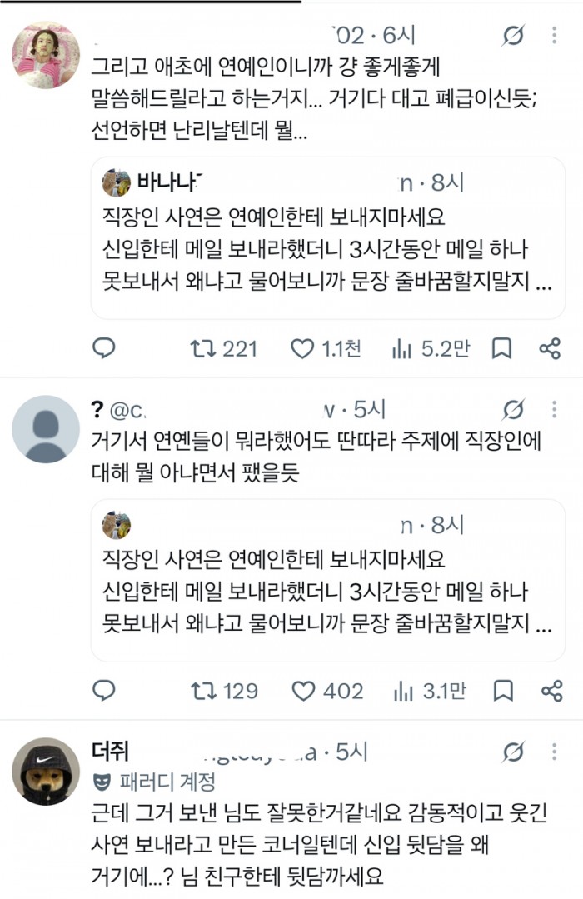This screenshot has width=583, height=899.
Task: Open quoted tweet inside the second post
Action: [x=328, y=580]
